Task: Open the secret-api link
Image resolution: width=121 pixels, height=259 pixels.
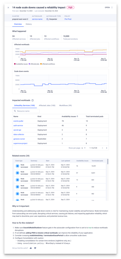Action: coord(17,130)
